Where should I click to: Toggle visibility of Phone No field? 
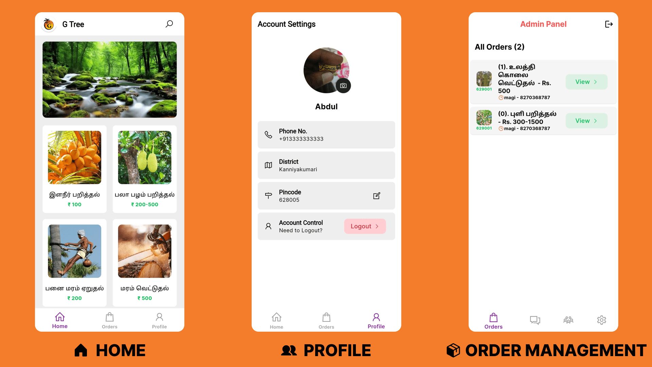tap(326, 135)
